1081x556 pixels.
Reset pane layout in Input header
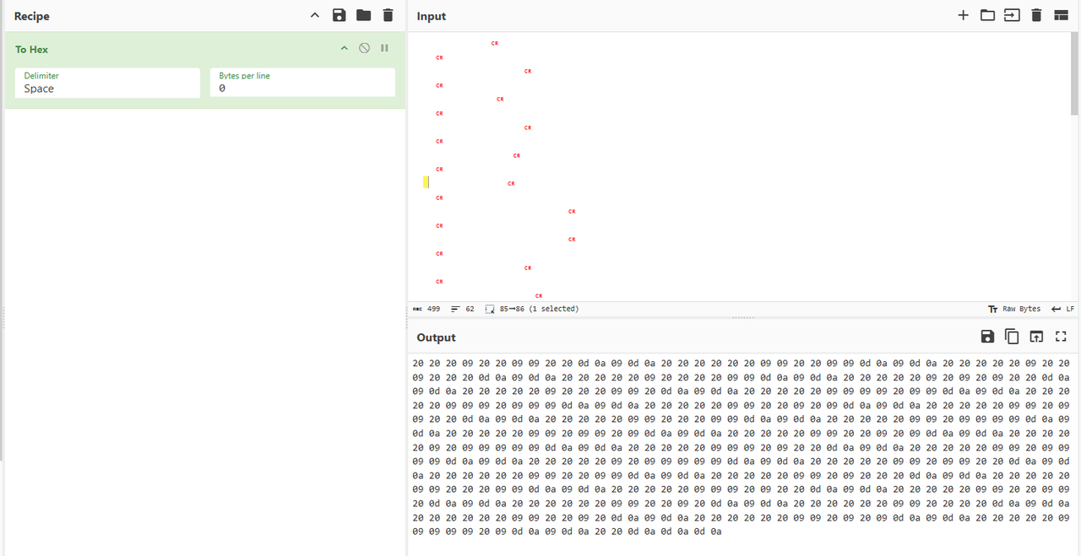1061,15
